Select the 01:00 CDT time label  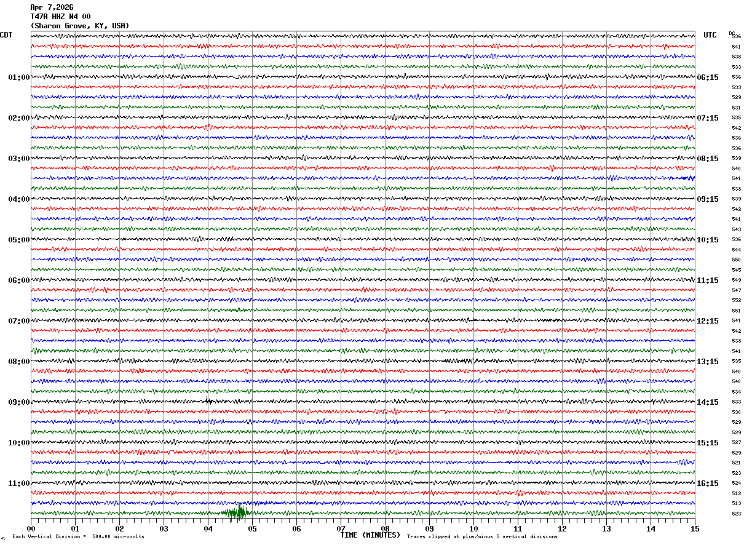(x=19, y=78)
